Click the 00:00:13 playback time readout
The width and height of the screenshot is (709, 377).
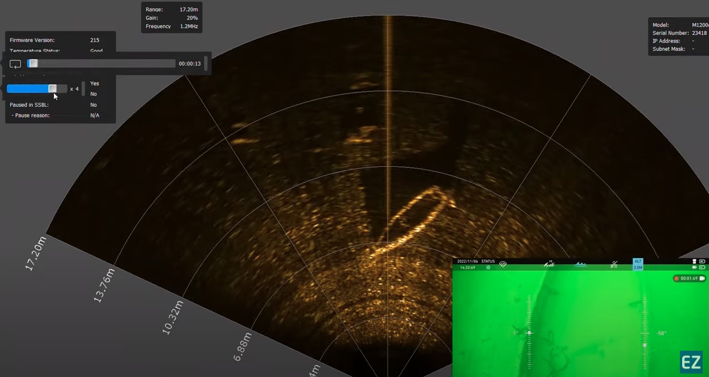pyautogui.click(x=189, y=64)
